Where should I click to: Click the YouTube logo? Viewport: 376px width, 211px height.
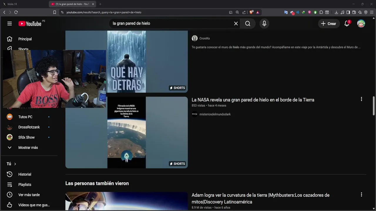click(30, 24)
